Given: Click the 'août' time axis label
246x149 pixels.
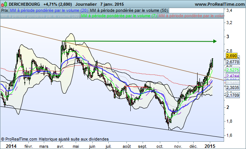Looking at the screenshot, I should pos(126,146).
